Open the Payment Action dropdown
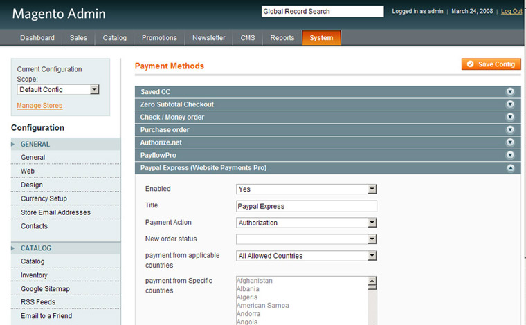 coord(307,223)
